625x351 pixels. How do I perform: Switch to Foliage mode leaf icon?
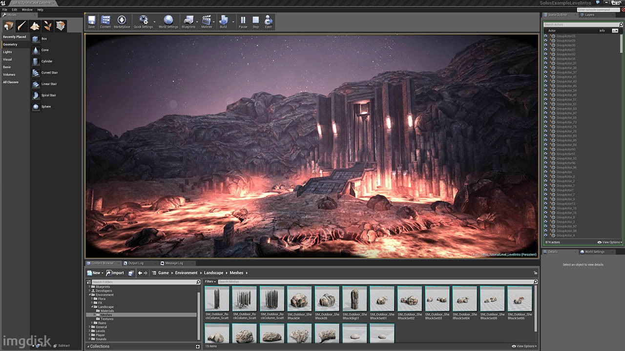pos(48,26)
